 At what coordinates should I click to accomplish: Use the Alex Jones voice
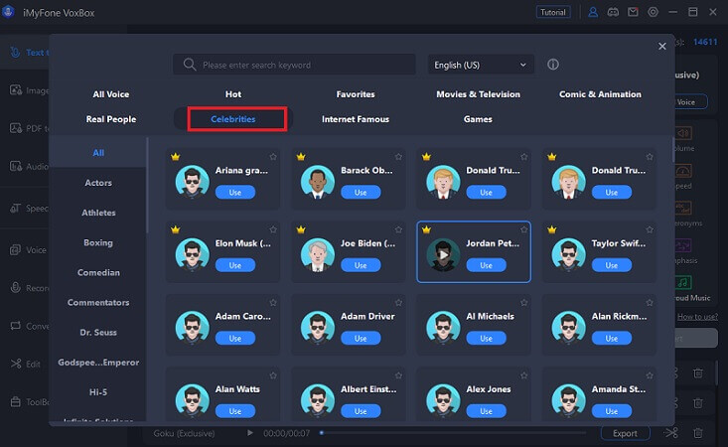tap(486, 411)
